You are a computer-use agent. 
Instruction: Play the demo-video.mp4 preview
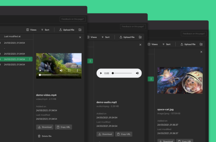(x=40, y=70)
